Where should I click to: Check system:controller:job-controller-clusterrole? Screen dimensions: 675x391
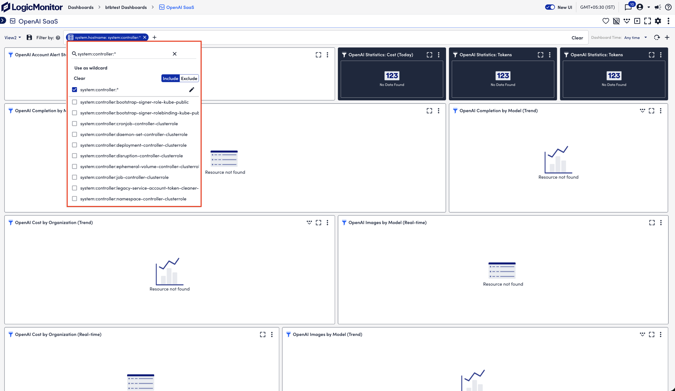pyautogui.click(x=74, y=177)
